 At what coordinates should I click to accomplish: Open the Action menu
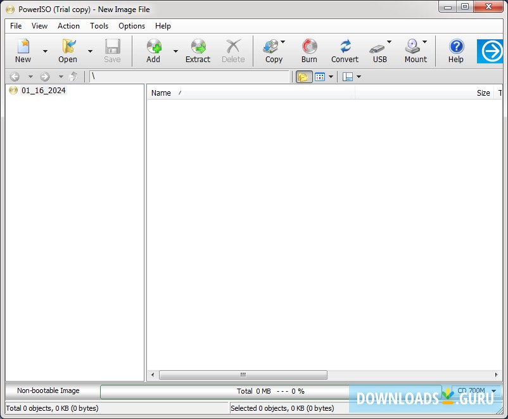click(x=68, y=26)
